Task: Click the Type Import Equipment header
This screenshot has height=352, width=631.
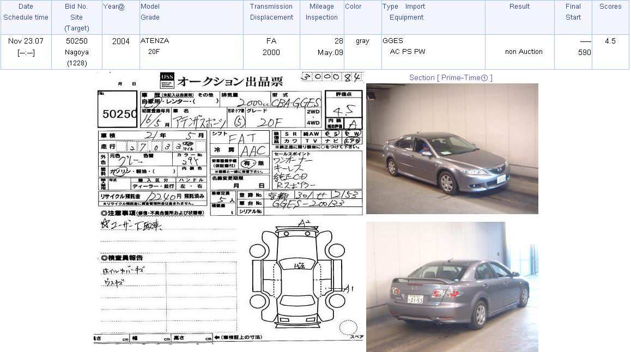Action: click(433, 17)
